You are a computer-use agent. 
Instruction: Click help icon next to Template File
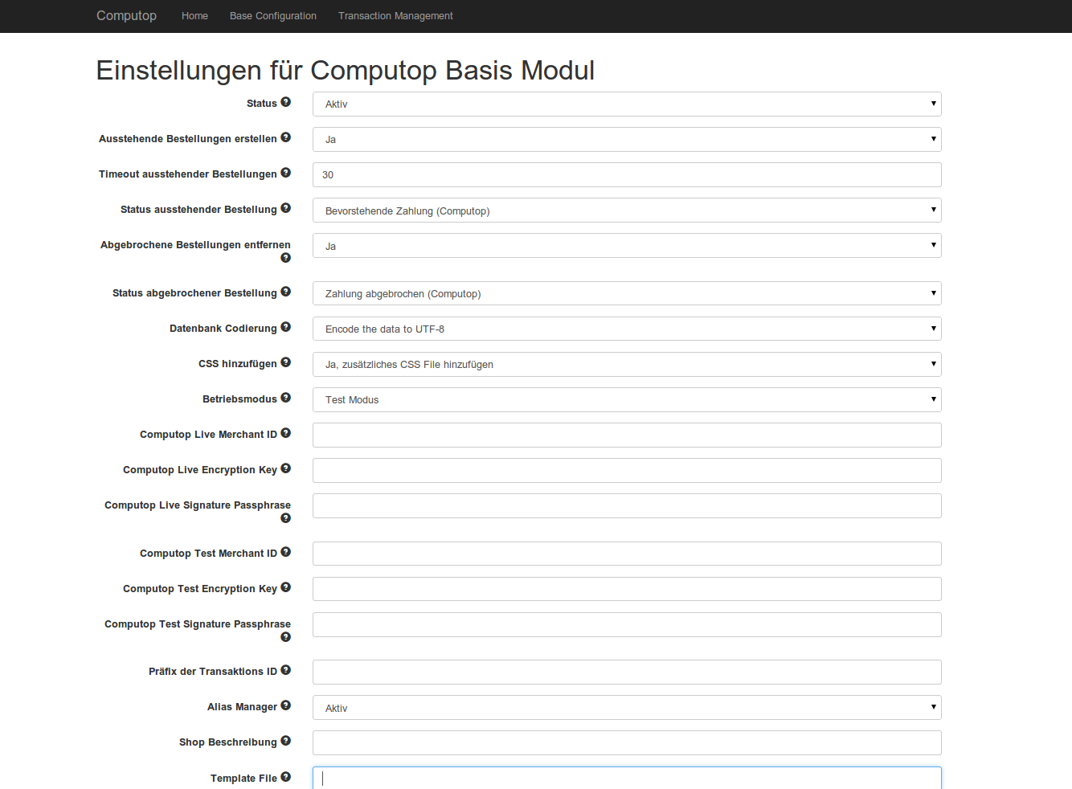click(x=285, y=777)
